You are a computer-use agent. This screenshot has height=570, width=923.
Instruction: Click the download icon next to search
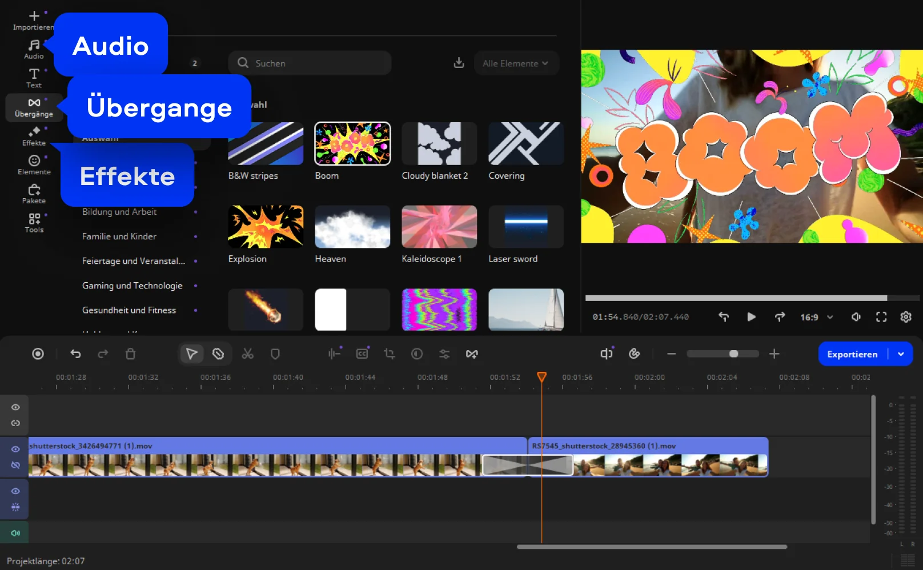point(459,63)
